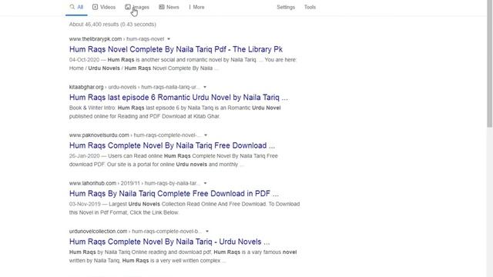493x277 pixels.
Task: Open 'Hum Raqs Complete Novel By Naila Tariq Free Download' link
Action: coord(172,145)
